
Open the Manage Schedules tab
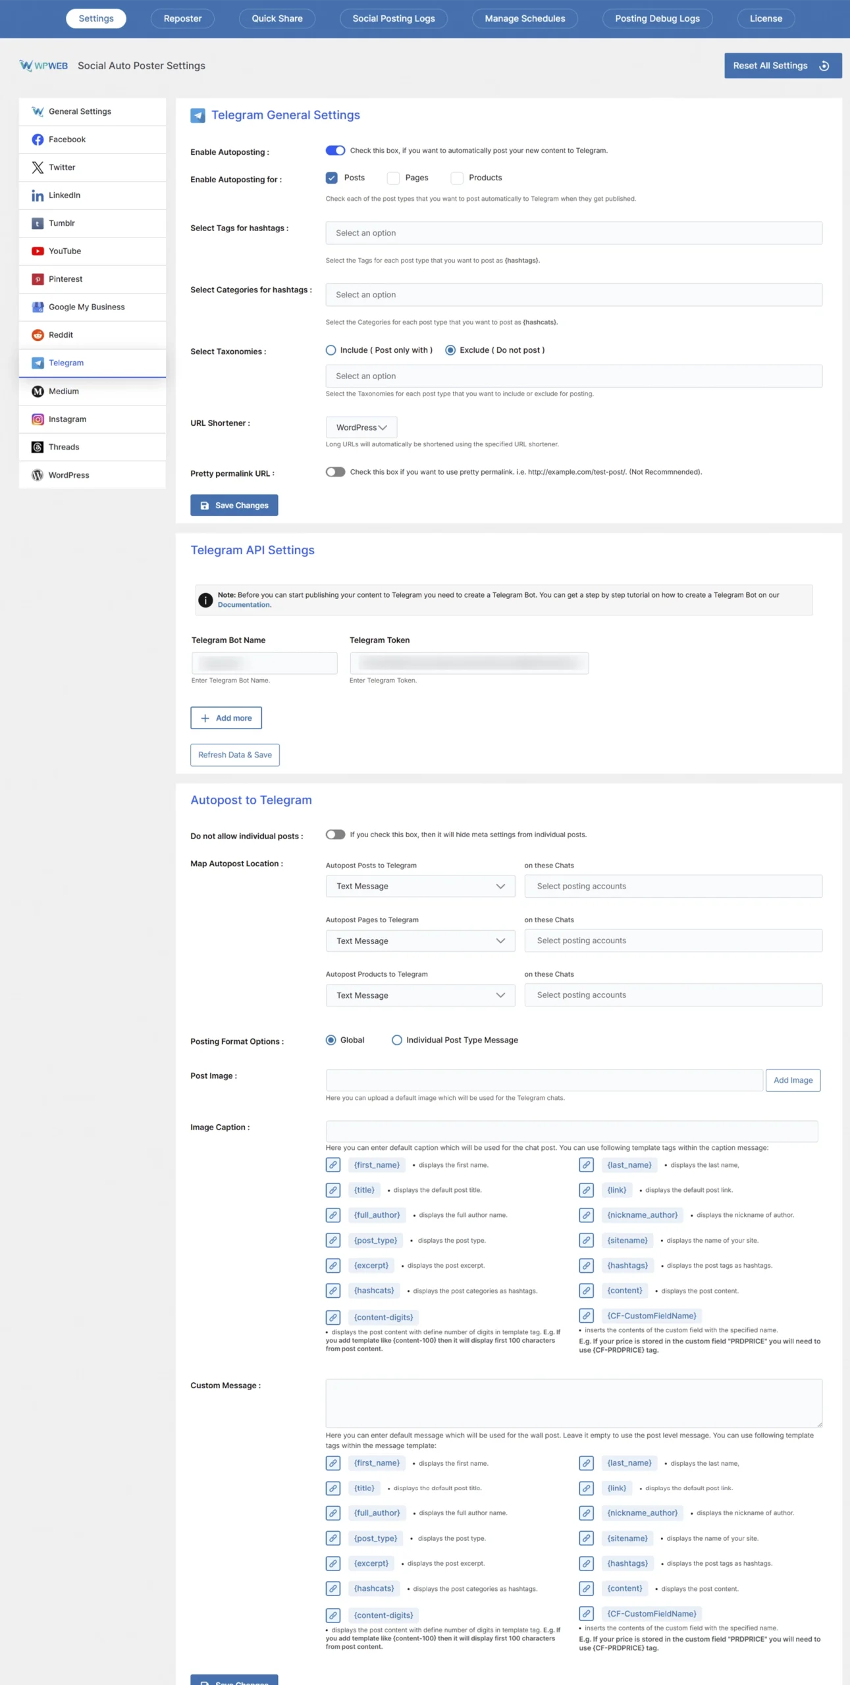click(x=525, y=18)
